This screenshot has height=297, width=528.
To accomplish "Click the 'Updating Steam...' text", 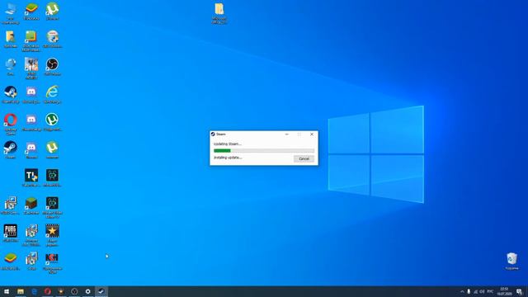I will click(x=228, y=144).
